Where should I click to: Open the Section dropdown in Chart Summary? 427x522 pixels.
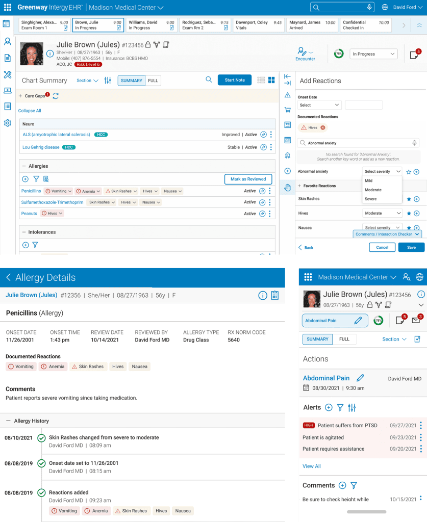pos(87,81)
